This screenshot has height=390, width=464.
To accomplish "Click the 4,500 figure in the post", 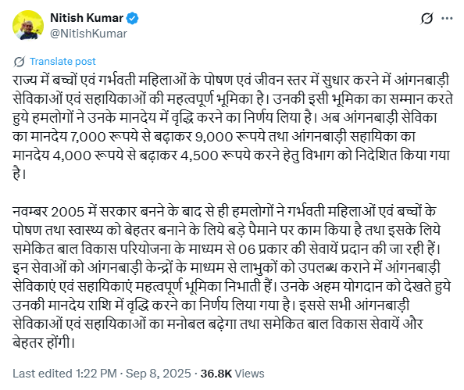I will (199, 156).
